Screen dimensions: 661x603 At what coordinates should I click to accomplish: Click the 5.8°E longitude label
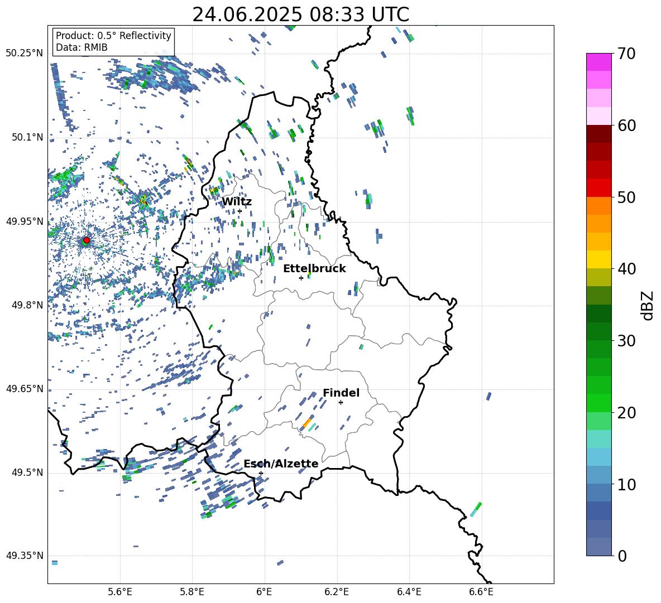192,592
